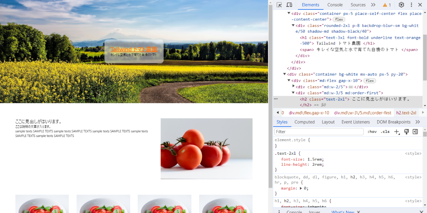
Task: Toggle the device toolbar icon
Action: point(289,5)
